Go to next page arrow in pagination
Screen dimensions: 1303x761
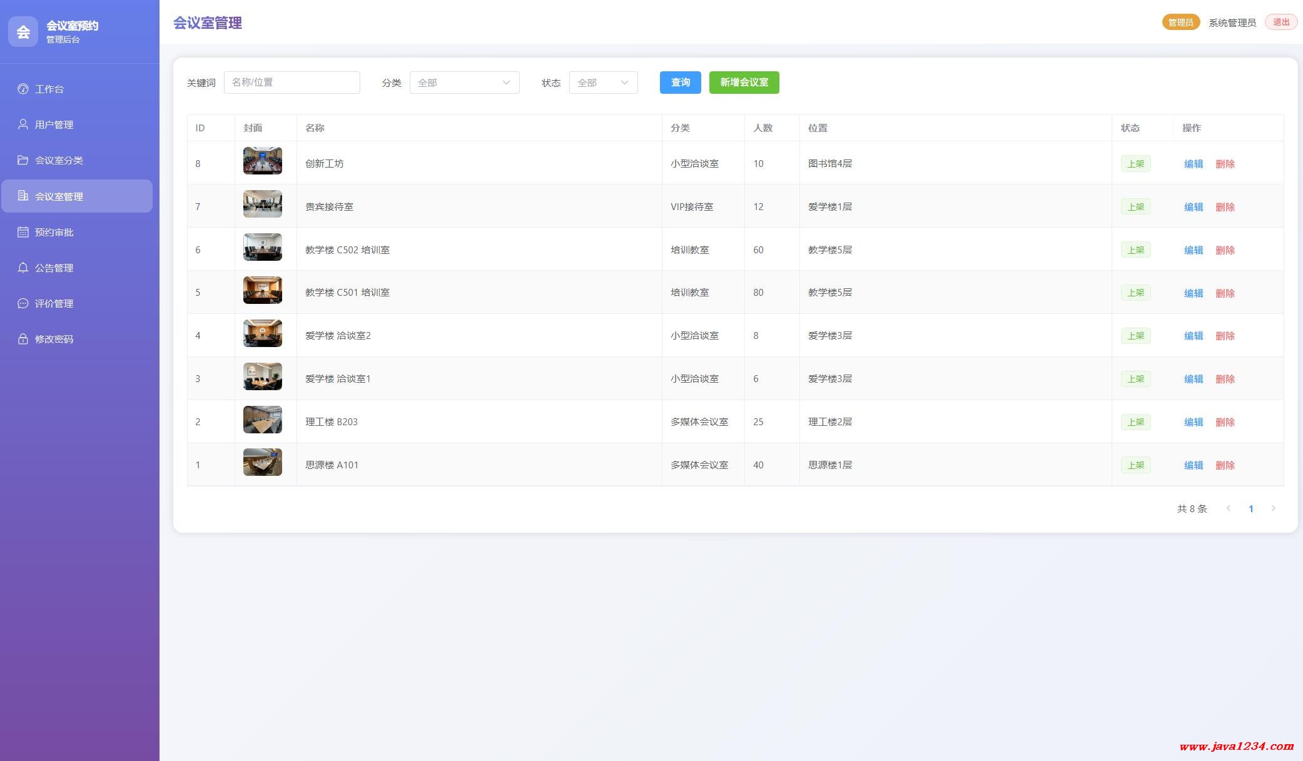pos(1273,508)
